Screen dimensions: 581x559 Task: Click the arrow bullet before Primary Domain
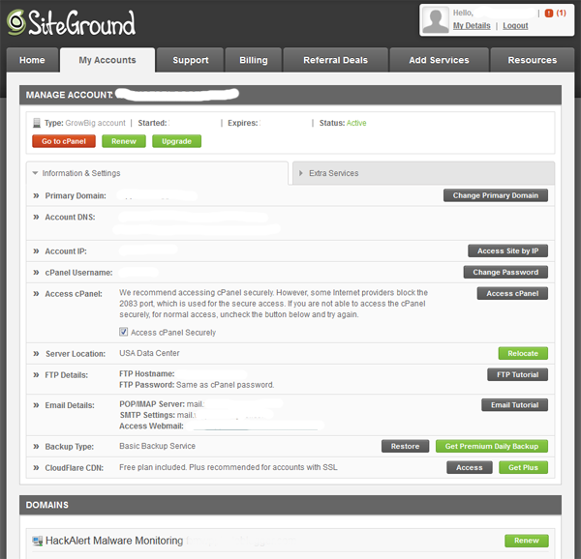[x=36, y=195]
